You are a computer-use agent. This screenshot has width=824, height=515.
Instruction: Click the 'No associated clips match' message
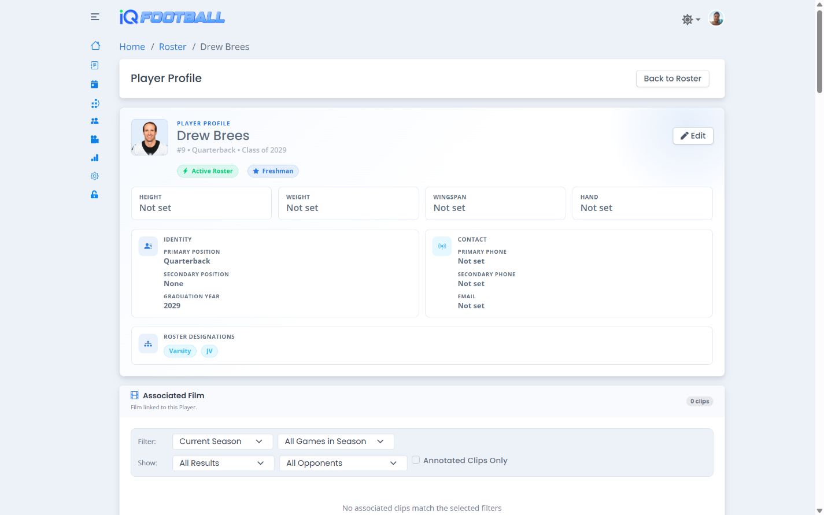coord(422,508)
